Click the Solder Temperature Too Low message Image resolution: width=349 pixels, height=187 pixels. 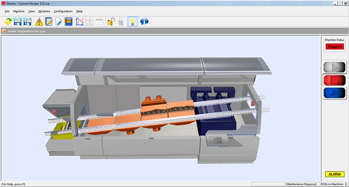click(x=26, y=31)
